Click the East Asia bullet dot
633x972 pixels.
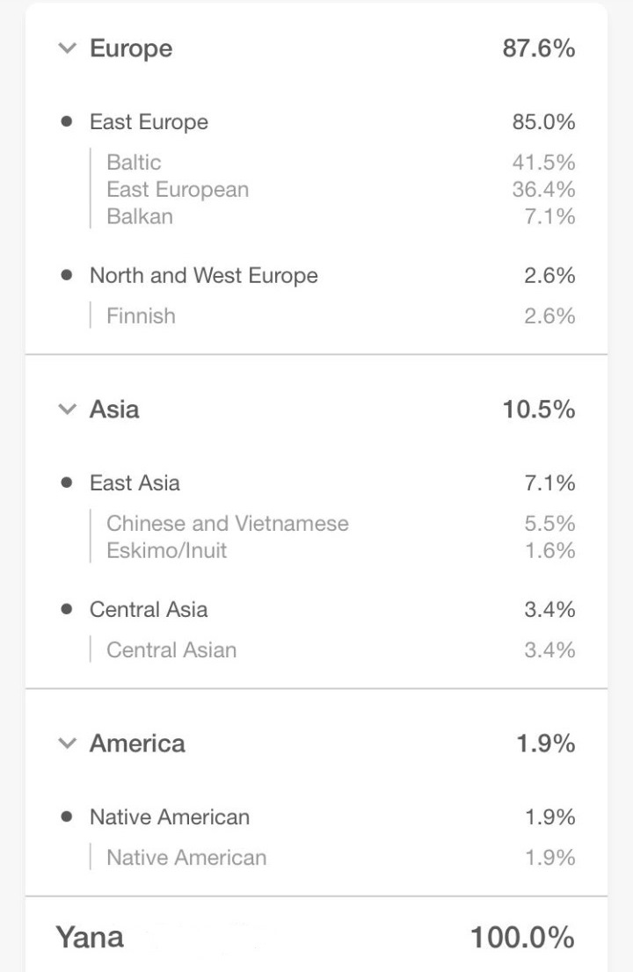coord(67,482)
